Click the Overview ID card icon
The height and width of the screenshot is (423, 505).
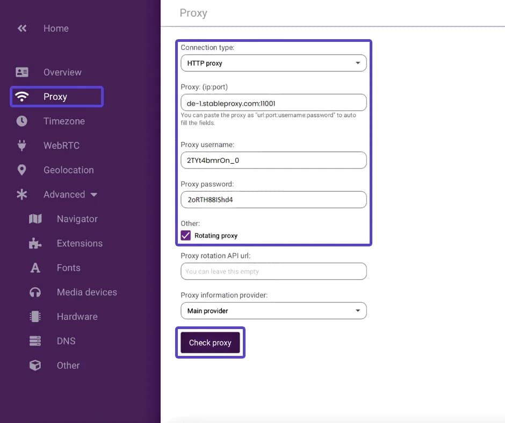[22, 72]
